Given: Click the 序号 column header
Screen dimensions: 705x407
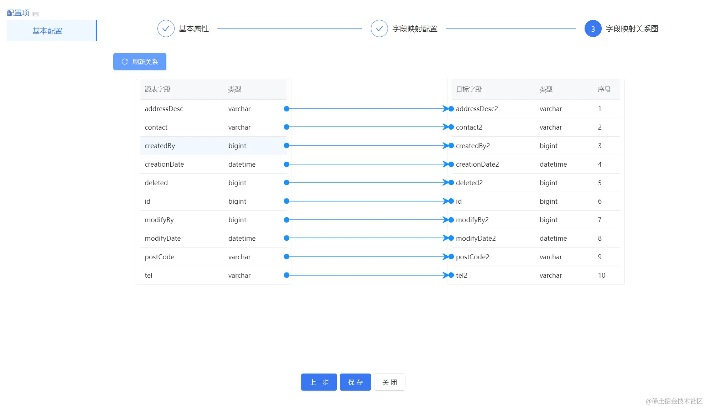Looking at the screenshot, I should [604, 89].
